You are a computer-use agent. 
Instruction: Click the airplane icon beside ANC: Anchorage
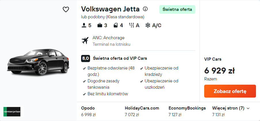[85, 41]
